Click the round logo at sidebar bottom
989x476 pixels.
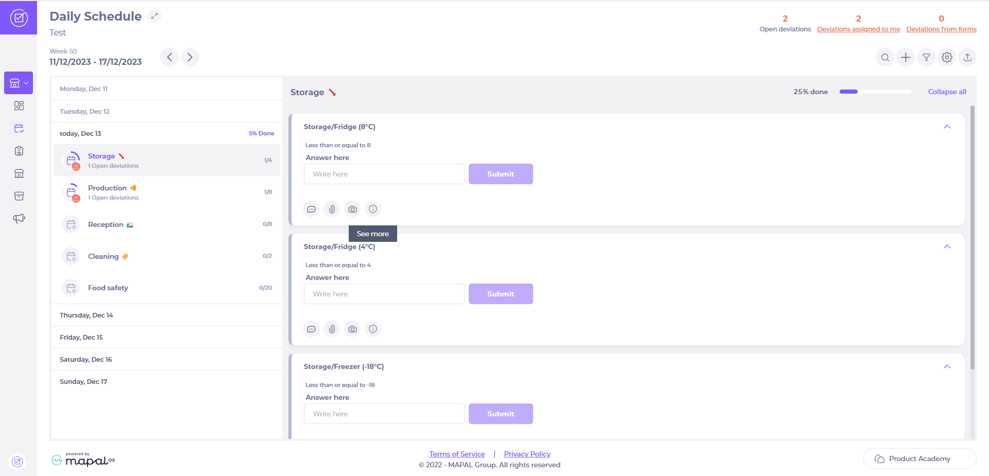18,462
